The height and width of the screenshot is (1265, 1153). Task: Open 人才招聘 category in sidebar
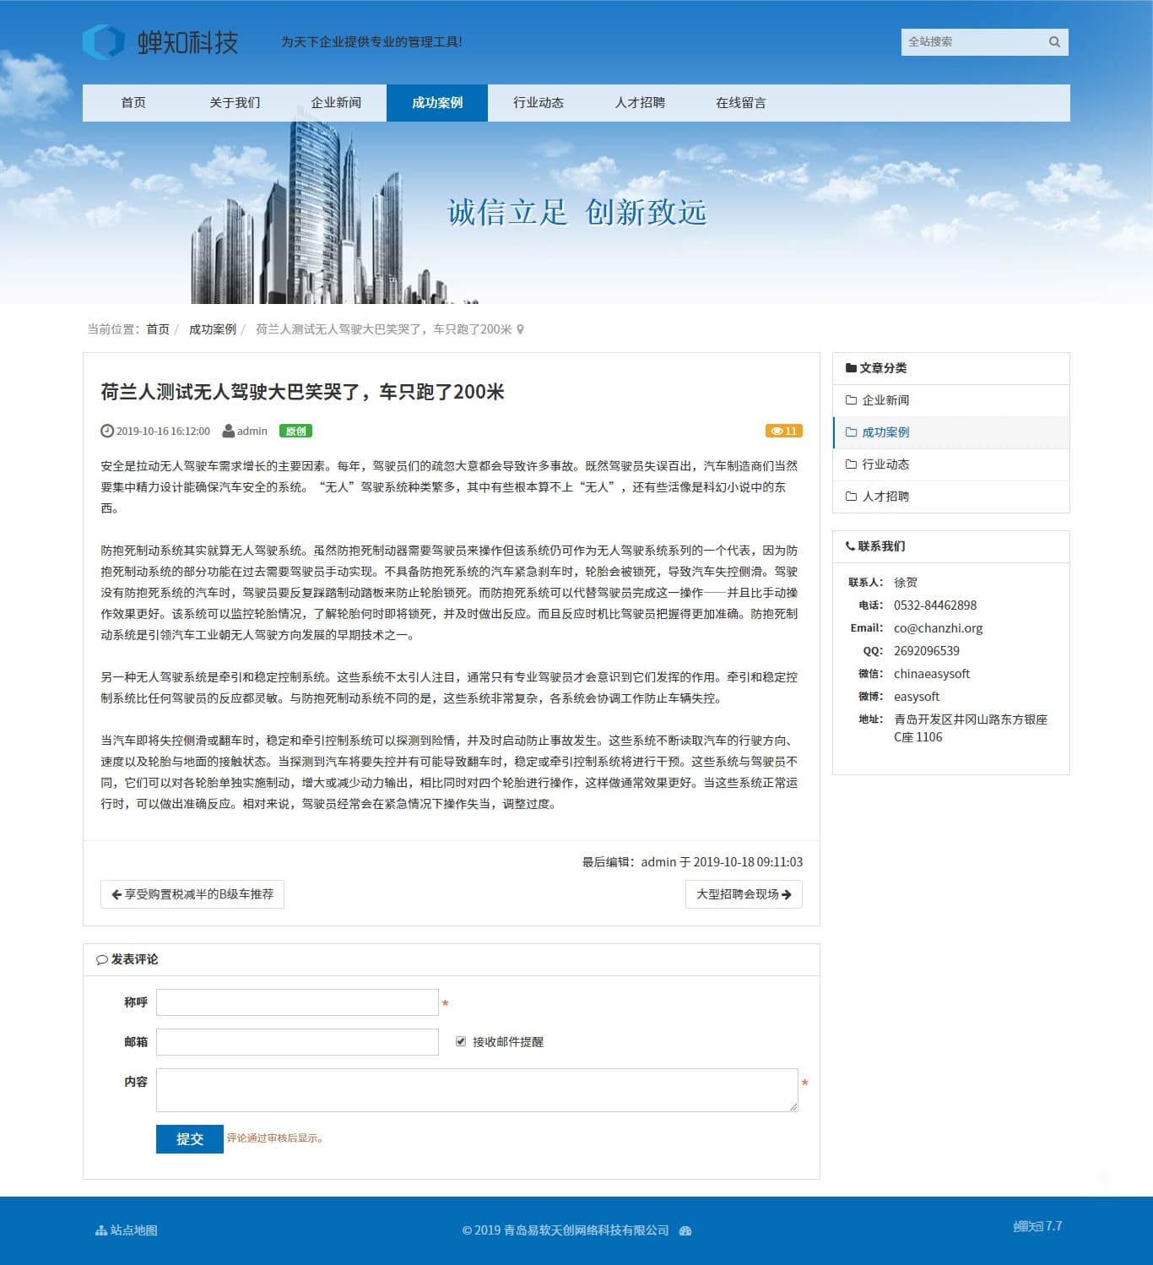951,497
